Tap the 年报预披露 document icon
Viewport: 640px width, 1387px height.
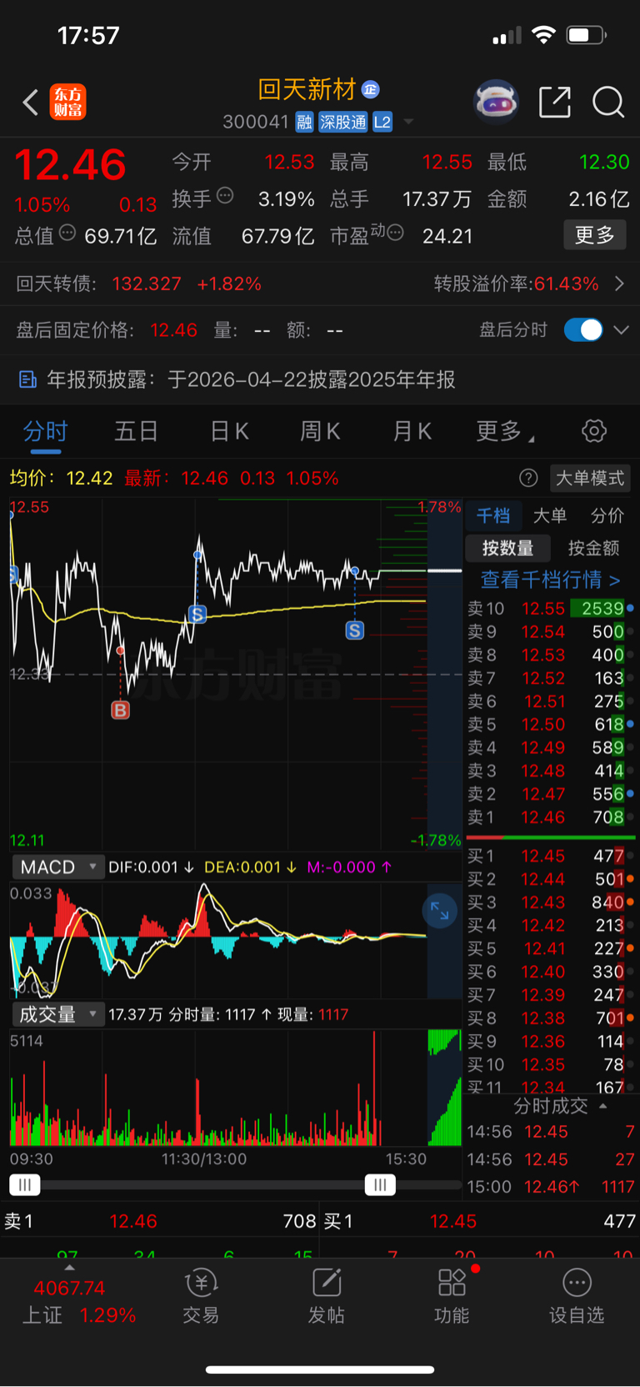pyautogui.click(x=27, y=380)
